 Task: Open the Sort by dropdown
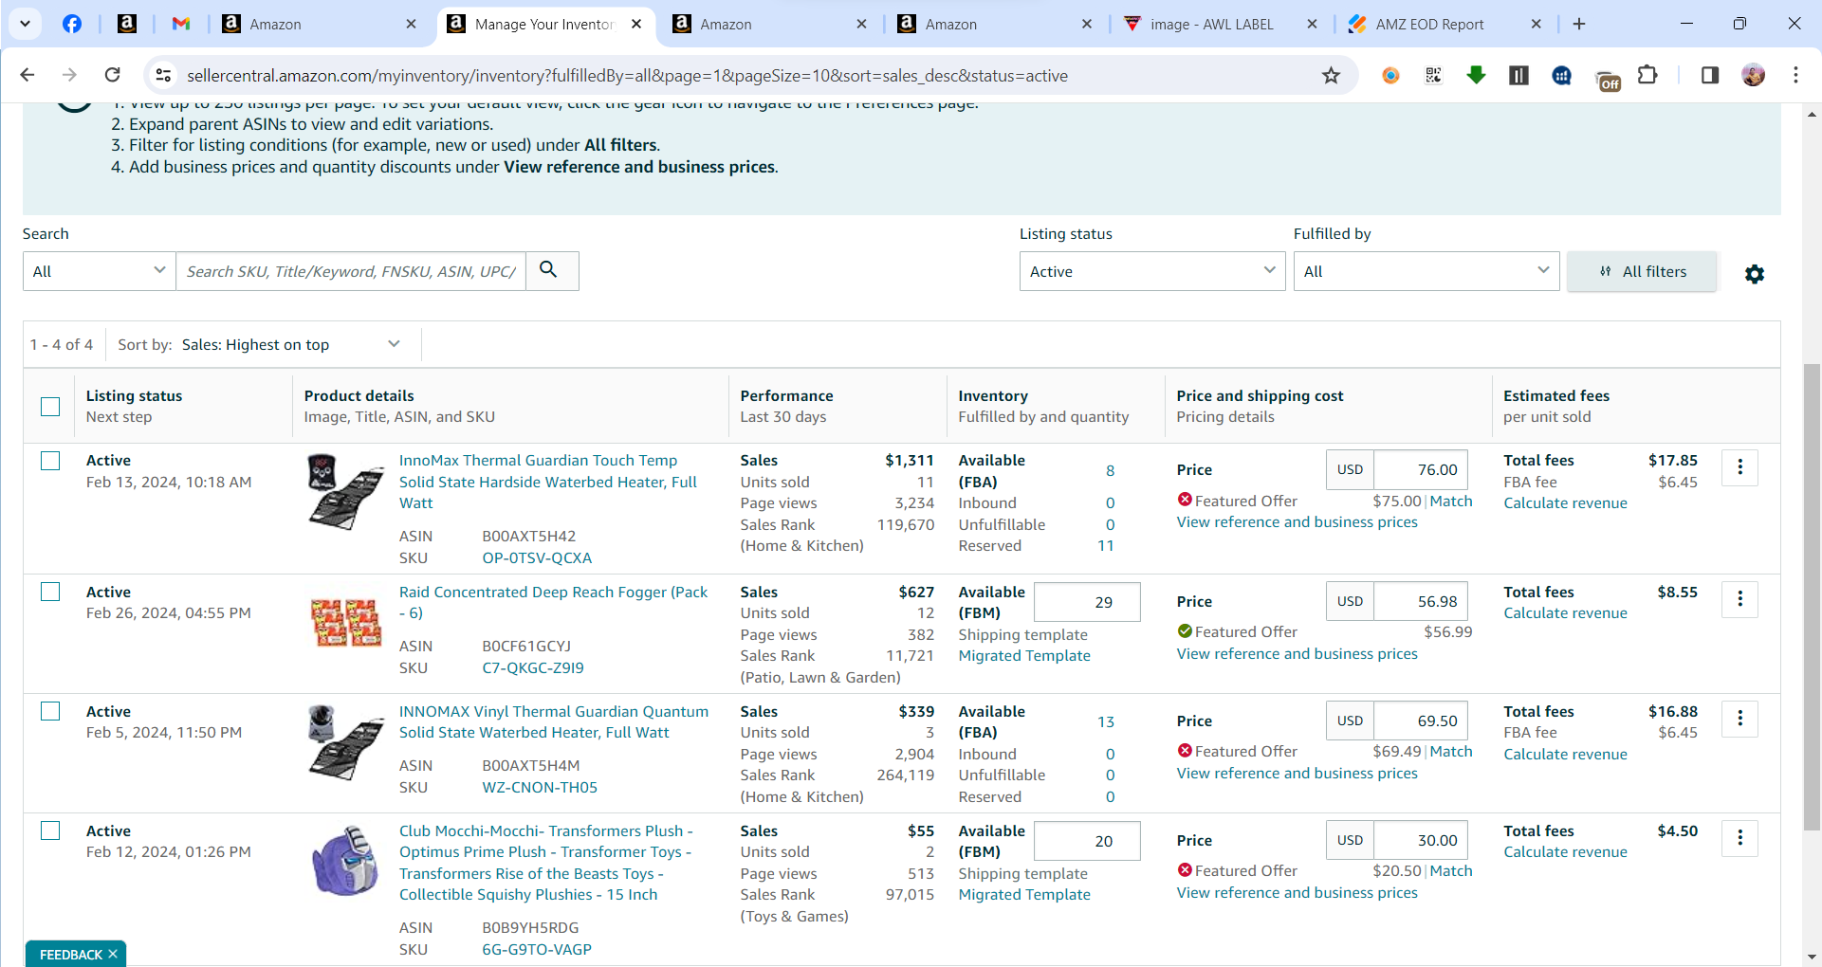(x=290, y=344)
